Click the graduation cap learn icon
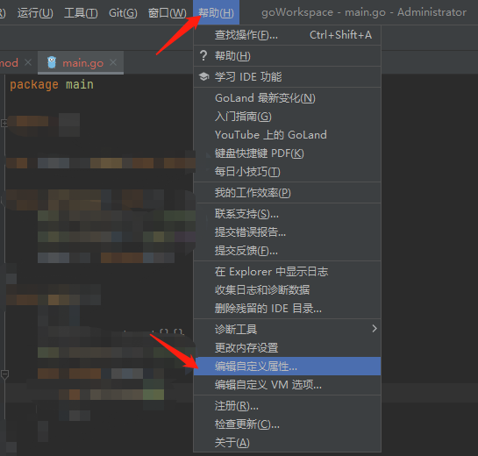 [203, 76]
